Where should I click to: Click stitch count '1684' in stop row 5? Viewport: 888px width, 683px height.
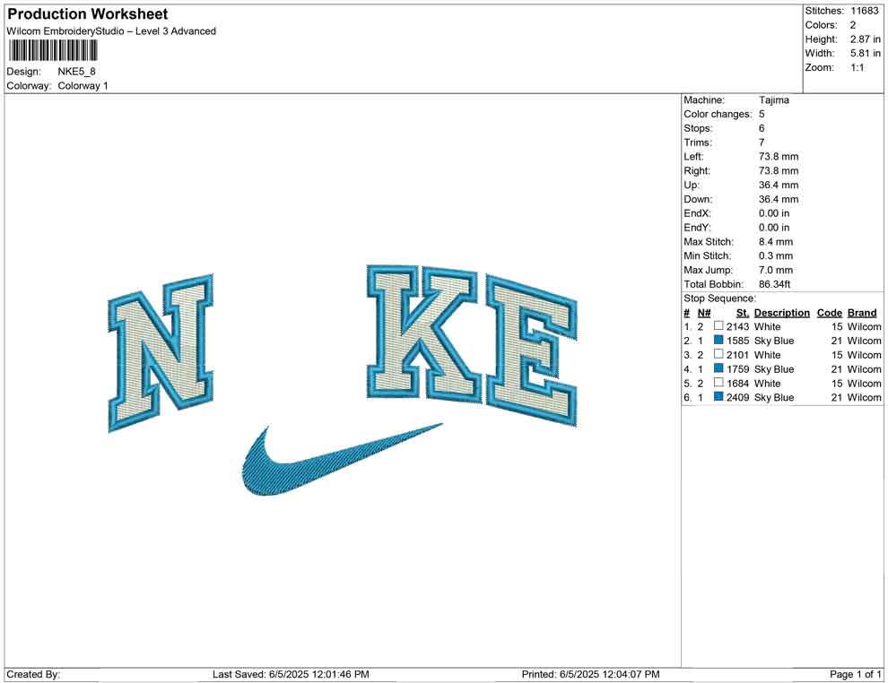click(x=737, y=383)
